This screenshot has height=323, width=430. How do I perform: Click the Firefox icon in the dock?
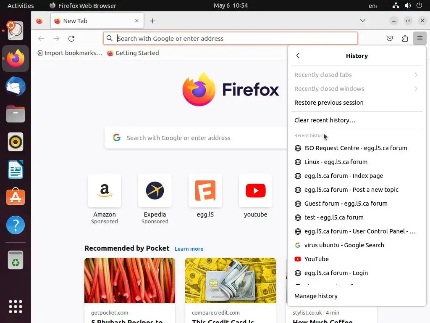coord(16,58)
